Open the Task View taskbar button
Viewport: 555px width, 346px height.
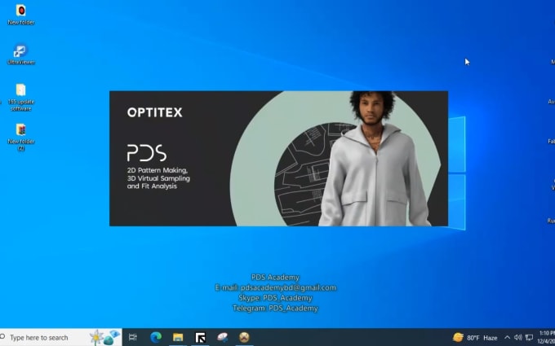click(x=133, y=338)
